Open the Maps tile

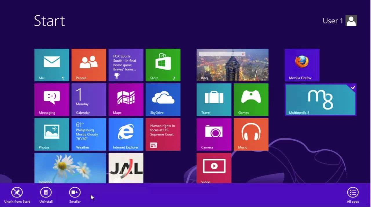(126, 100)
